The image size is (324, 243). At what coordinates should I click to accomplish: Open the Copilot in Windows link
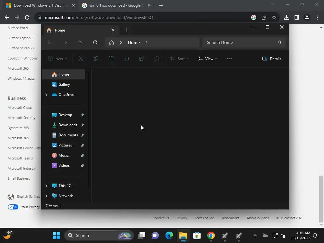coord(22,58)
